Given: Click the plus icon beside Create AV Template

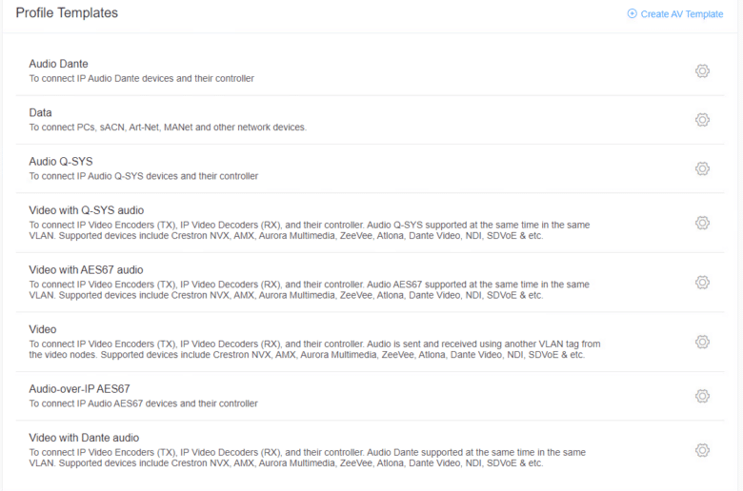Looking at the screenshot, I should (633, 13).
